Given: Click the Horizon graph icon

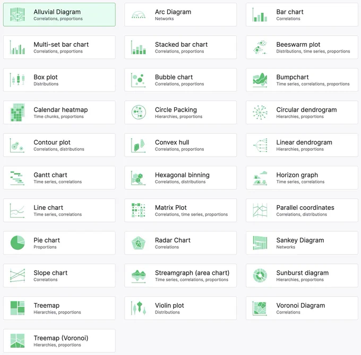Looking at the screenshot, I should 260,178.
